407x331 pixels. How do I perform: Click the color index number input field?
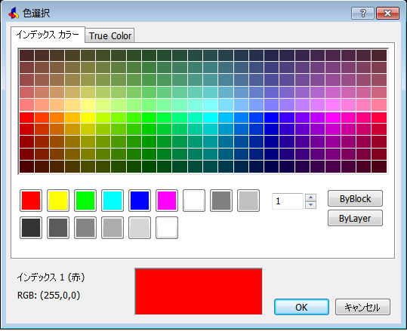288,201
